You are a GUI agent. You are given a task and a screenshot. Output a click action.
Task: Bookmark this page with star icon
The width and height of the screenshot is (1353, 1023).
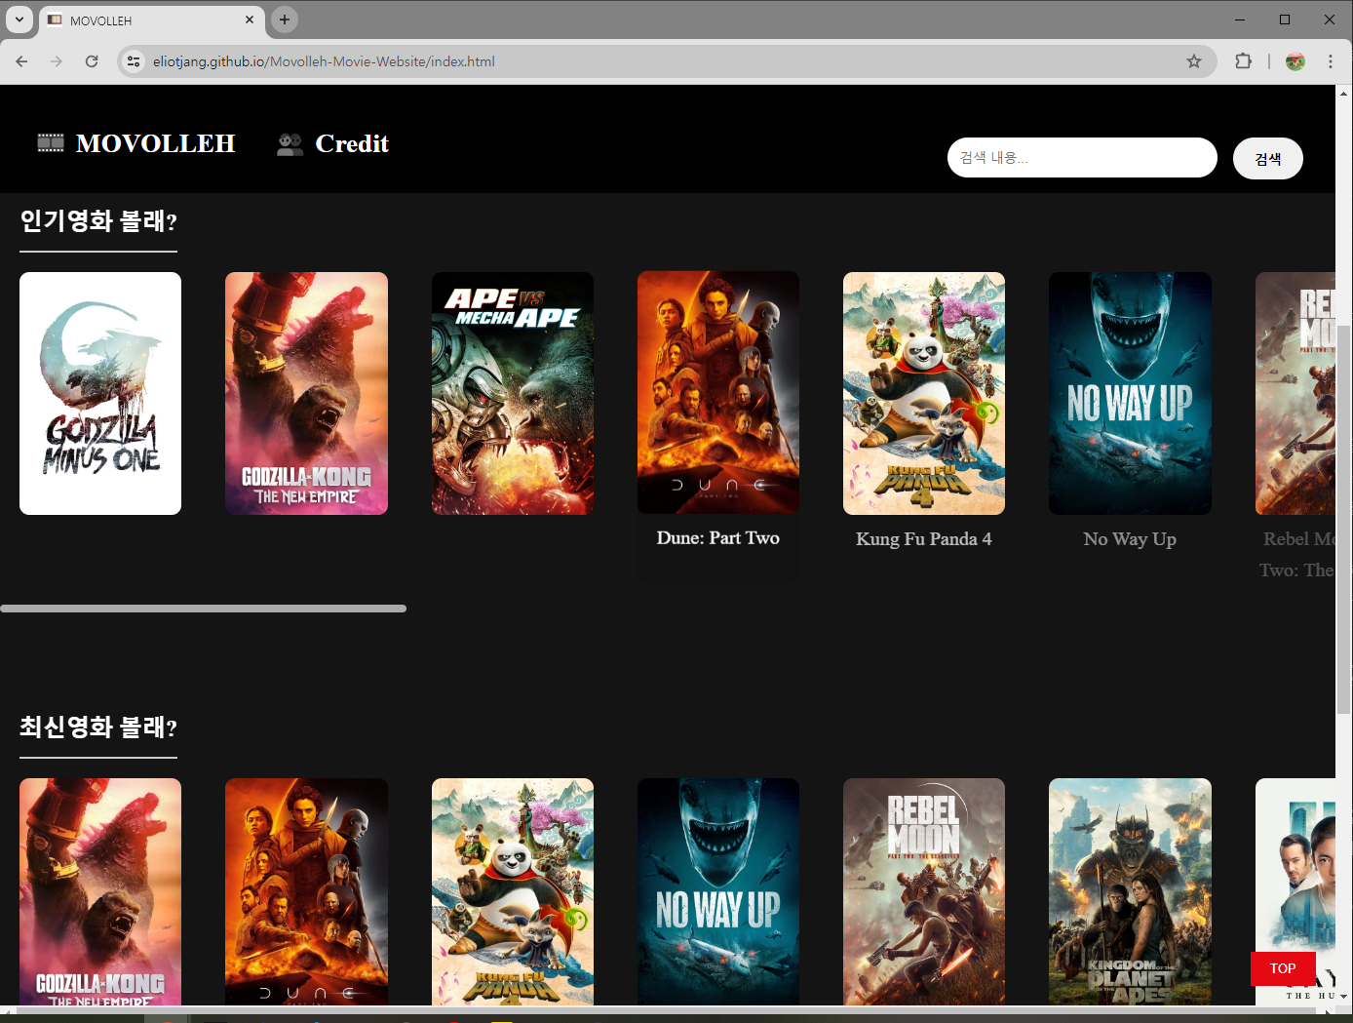(1194, 61)
